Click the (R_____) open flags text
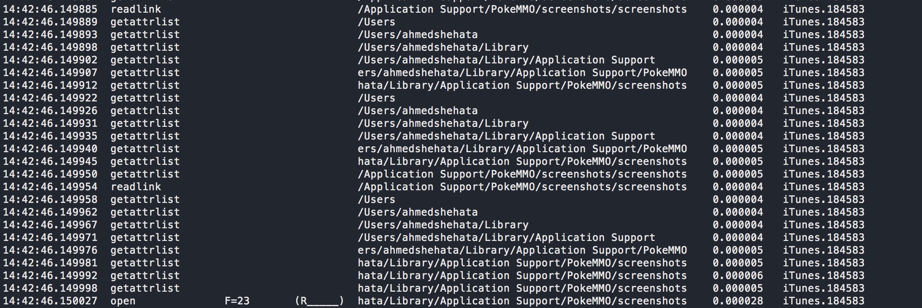This screenshot has height=308, width=922. (x=320, y=301)
